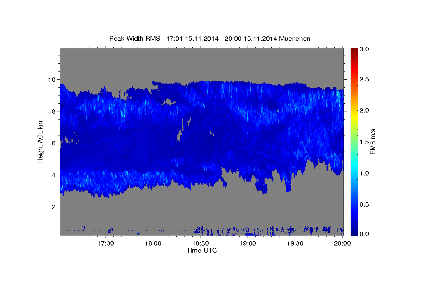Click the "Height AGL km" axis label
425x283 pixels.
(40, 141)
